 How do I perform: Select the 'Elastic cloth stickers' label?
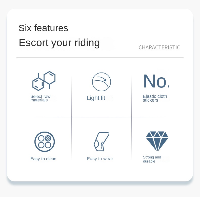coord(155,98)
